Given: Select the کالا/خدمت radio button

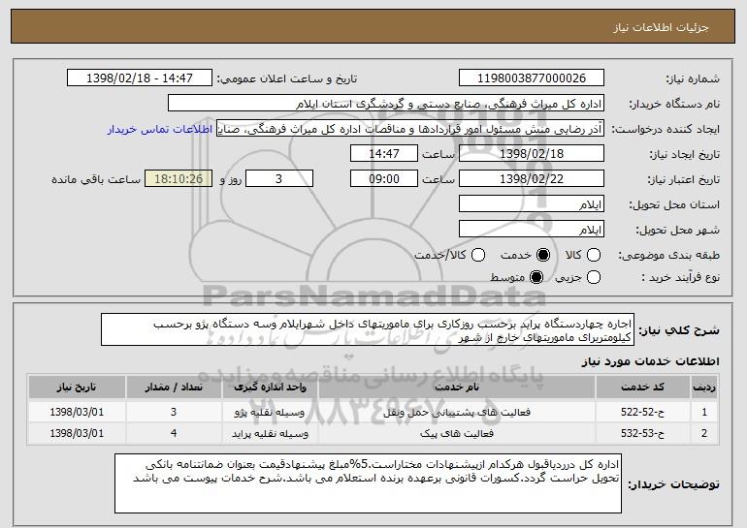Looking at the screenshot, I should (x=478, y=255).
